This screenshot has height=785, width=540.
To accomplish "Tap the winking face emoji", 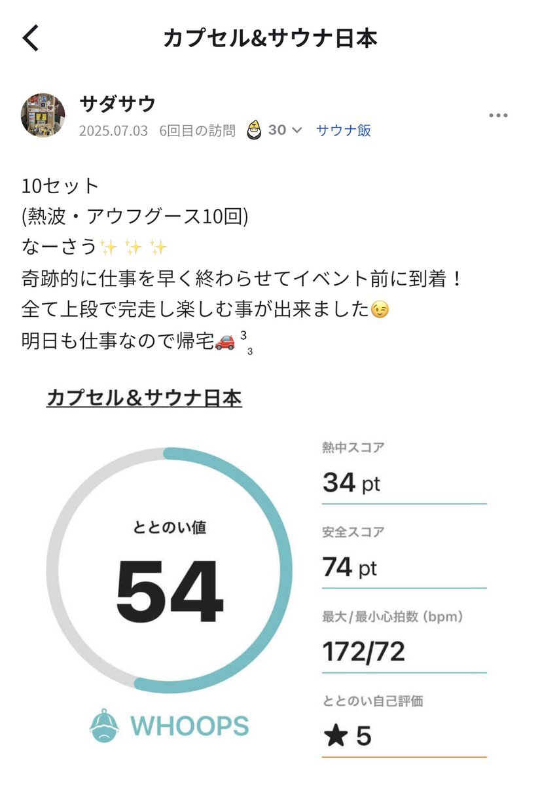I will tap(380, 310).
